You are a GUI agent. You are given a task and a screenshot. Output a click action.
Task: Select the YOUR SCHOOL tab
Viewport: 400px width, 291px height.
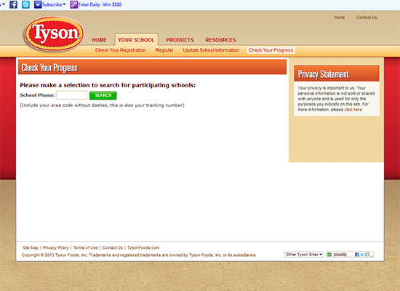click(136, 40)
